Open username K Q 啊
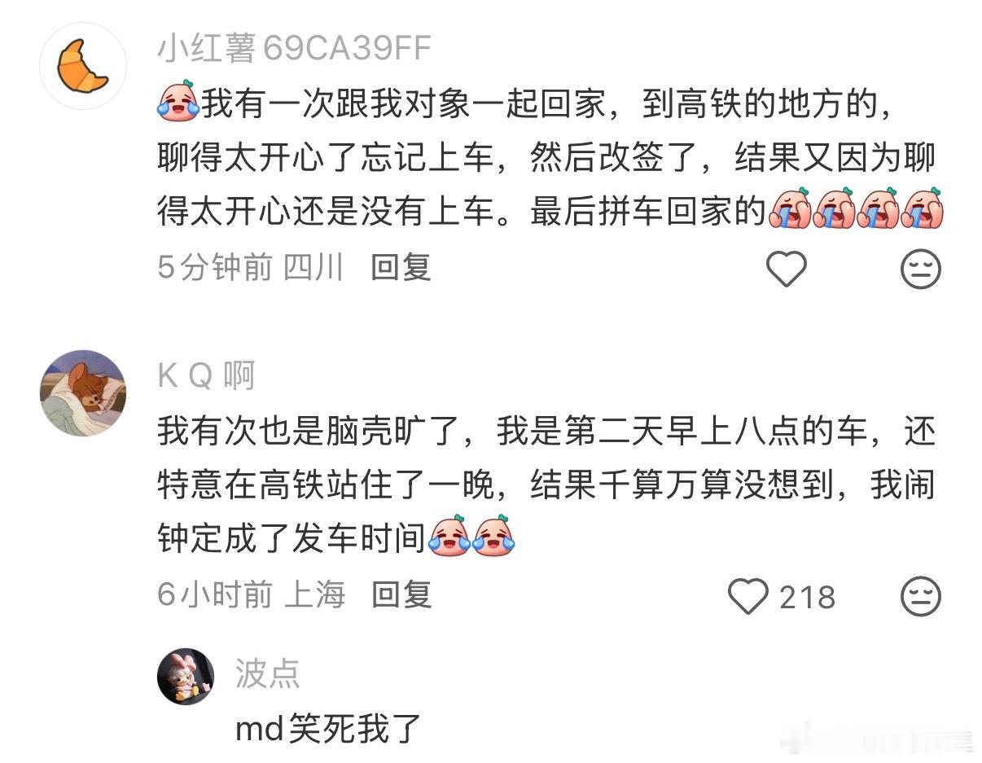The width and height of the screenshot is (982, 763). (206, 376)
